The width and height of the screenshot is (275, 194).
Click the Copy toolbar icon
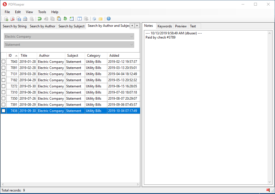click(52, 19)
